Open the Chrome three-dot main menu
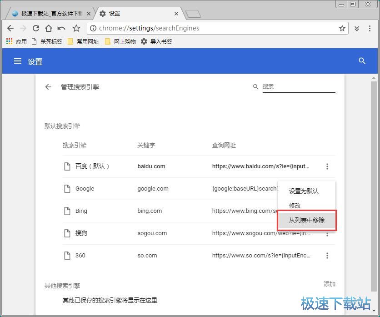 (x=370, y=28)
